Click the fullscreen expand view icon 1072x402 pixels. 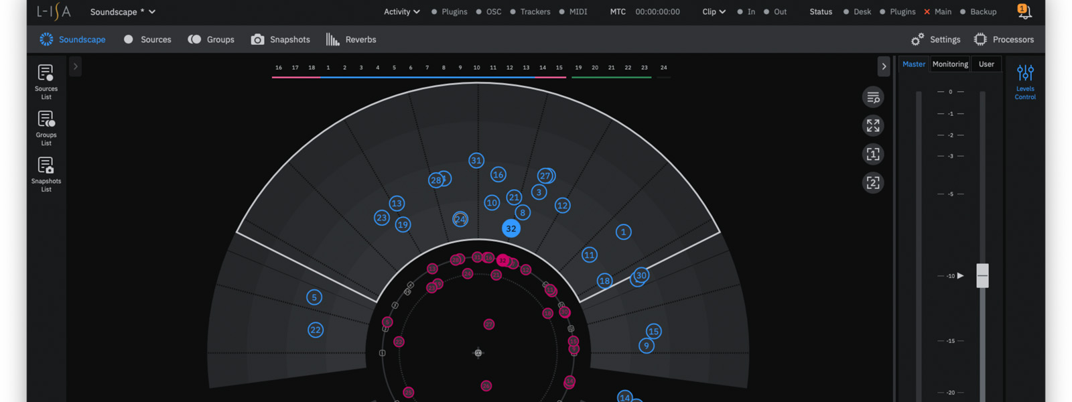[x=872, y=126]
